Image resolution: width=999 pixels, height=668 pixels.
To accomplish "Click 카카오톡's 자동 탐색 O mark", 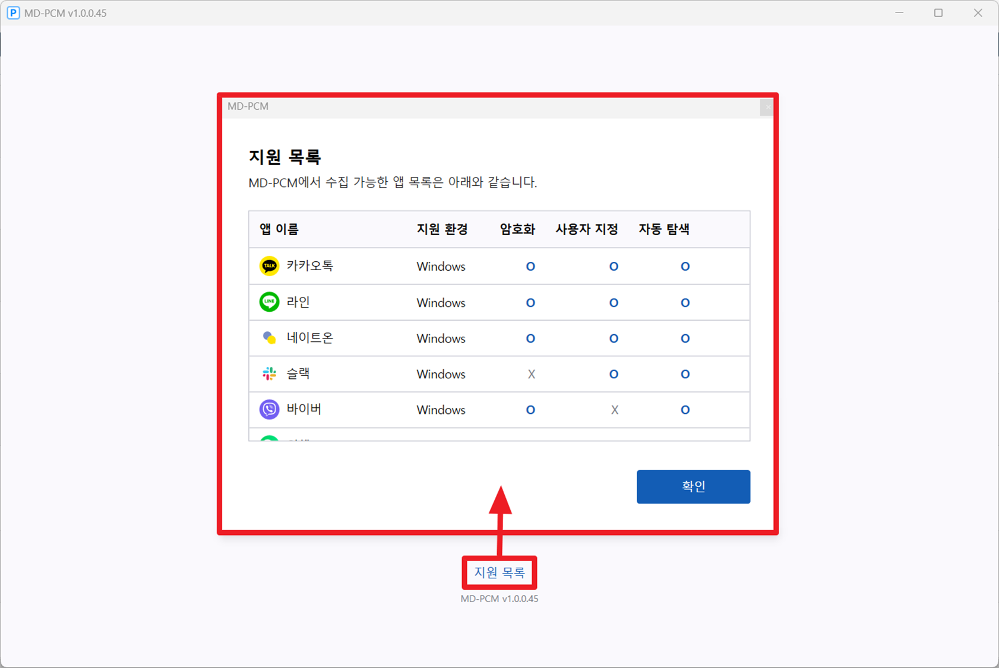I will point(685,267).
